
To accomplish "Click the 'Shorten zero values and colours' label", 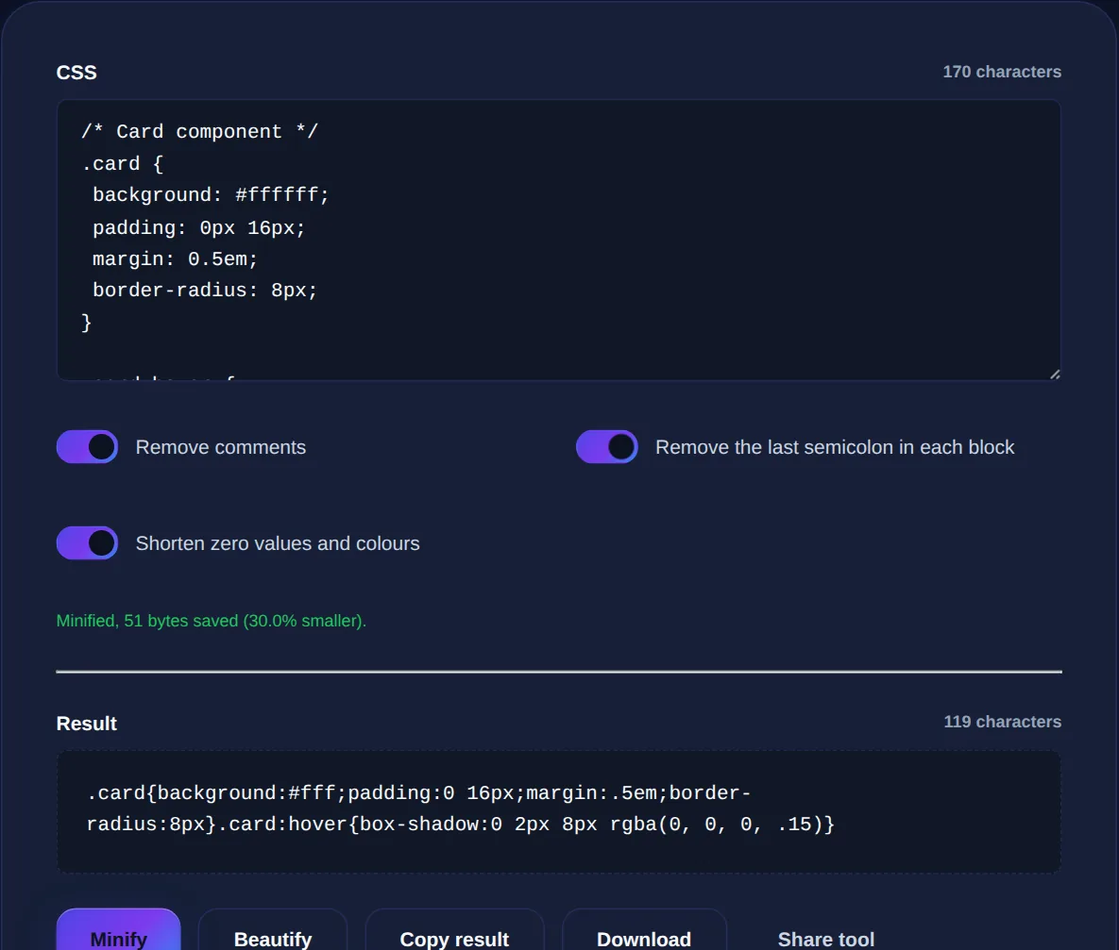I will 278,543.
